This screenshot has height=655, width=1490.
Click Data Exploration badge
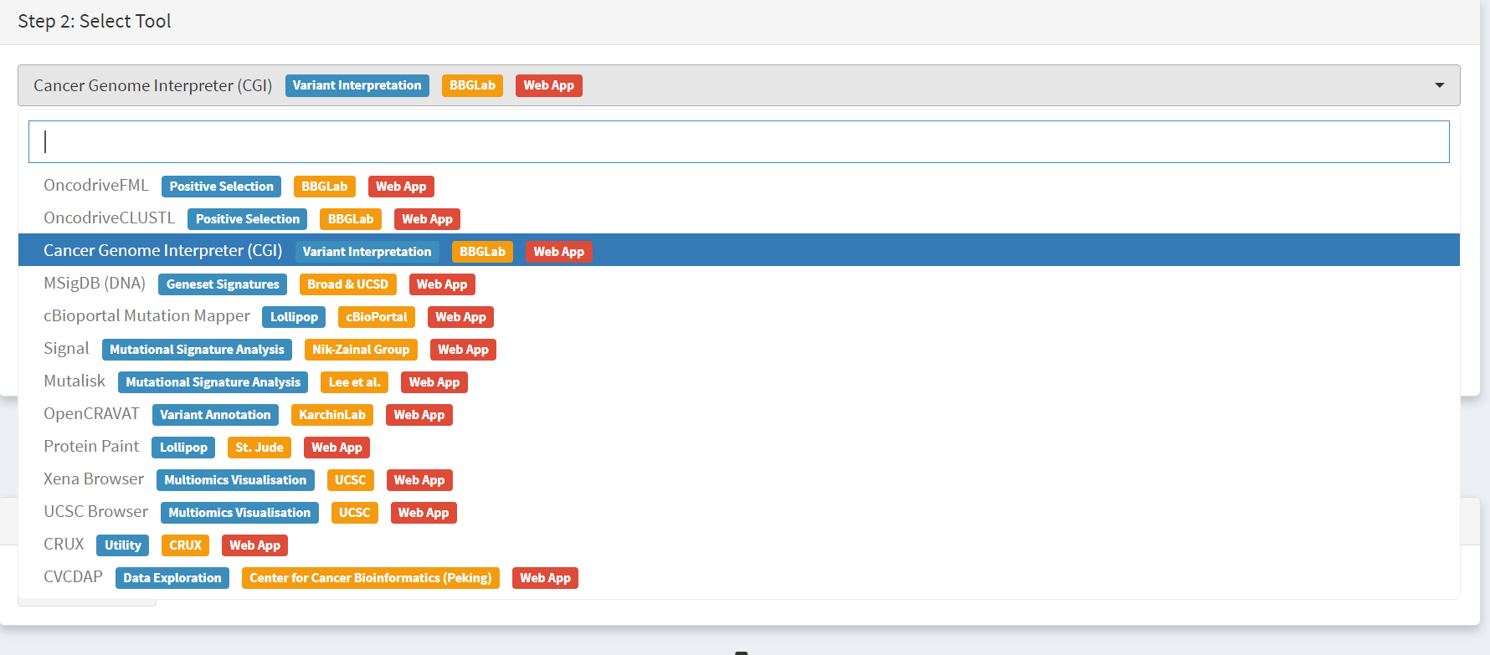172,578
